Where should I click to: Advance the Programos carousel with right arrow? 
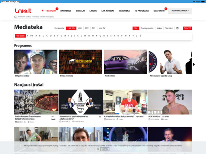coord(194,64)
